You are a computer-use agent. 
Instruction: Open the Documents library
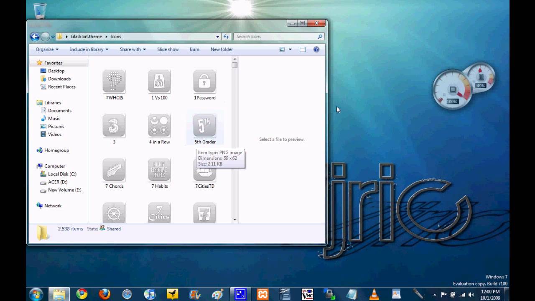[59, 110]
